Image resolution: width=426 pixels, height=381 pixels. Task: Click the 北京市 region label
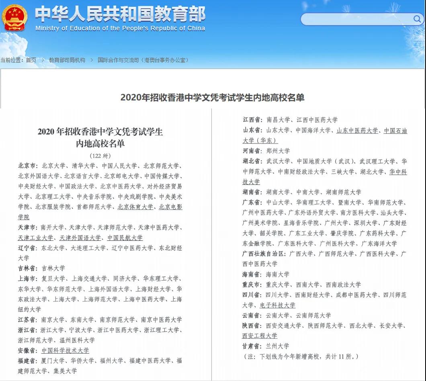[x=28, y=166]
